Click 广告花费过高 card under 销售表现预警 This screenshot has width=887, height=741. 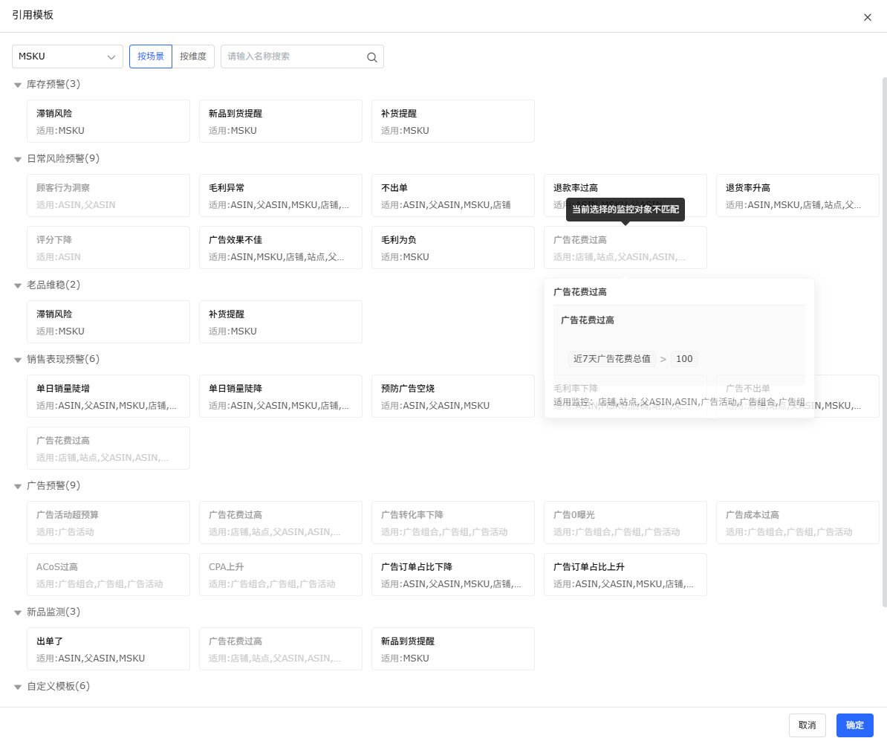pyautogui.click(x=108, y=447)
